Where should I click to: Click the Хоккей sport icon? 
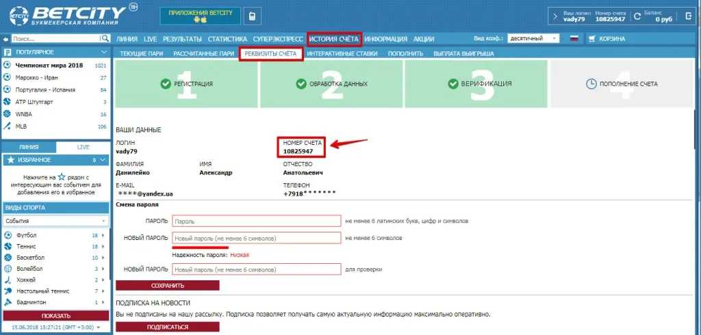tap(8, 280)
